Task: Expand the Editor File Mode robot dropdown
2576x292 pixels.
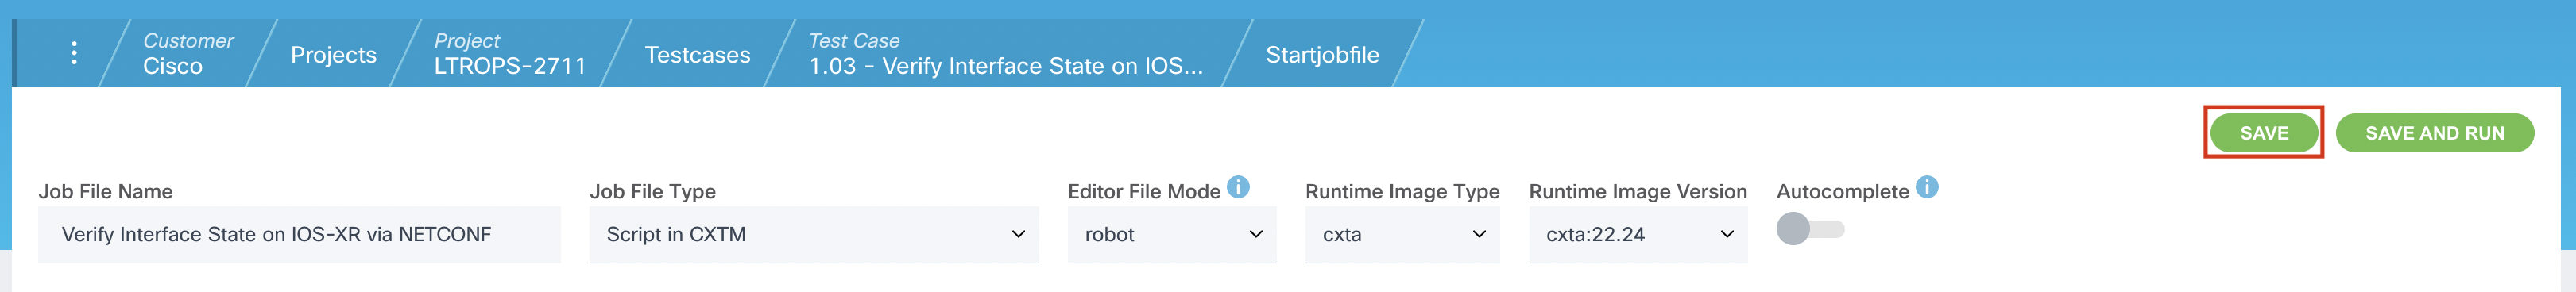Action: pos(1172,234)
